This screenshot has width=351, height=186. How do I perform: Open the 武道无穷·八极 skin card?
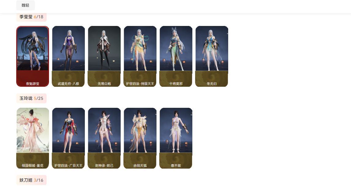click(x=69, y=56)
